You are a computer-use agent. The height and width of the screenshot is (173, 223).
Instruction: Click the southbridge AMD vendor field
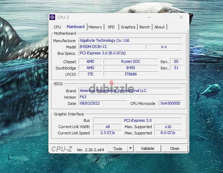pyautogui.click(x=91, y=68)
